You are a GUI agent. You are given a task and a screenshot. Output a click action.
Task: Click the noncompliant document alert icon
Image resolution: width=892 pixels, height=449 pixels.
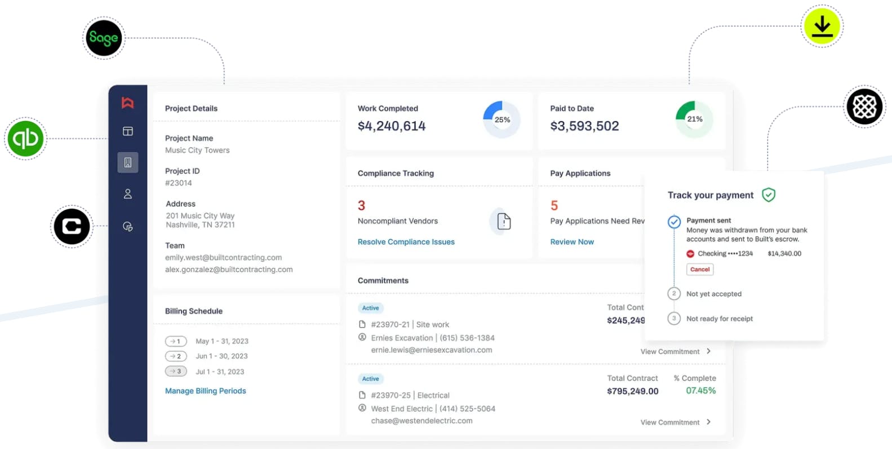click(504, 221)
